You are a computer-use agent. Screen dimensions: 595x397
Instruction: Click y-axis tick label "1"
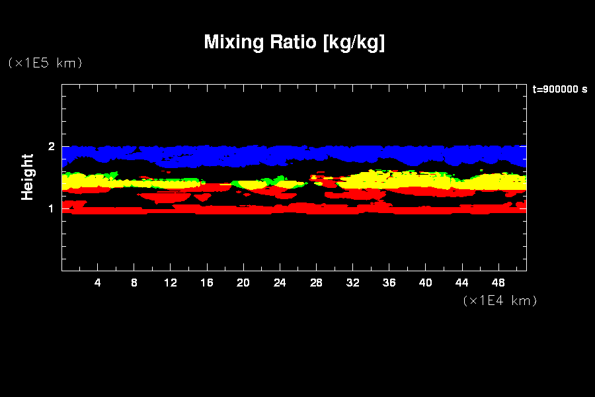click(x=51, y=208)
